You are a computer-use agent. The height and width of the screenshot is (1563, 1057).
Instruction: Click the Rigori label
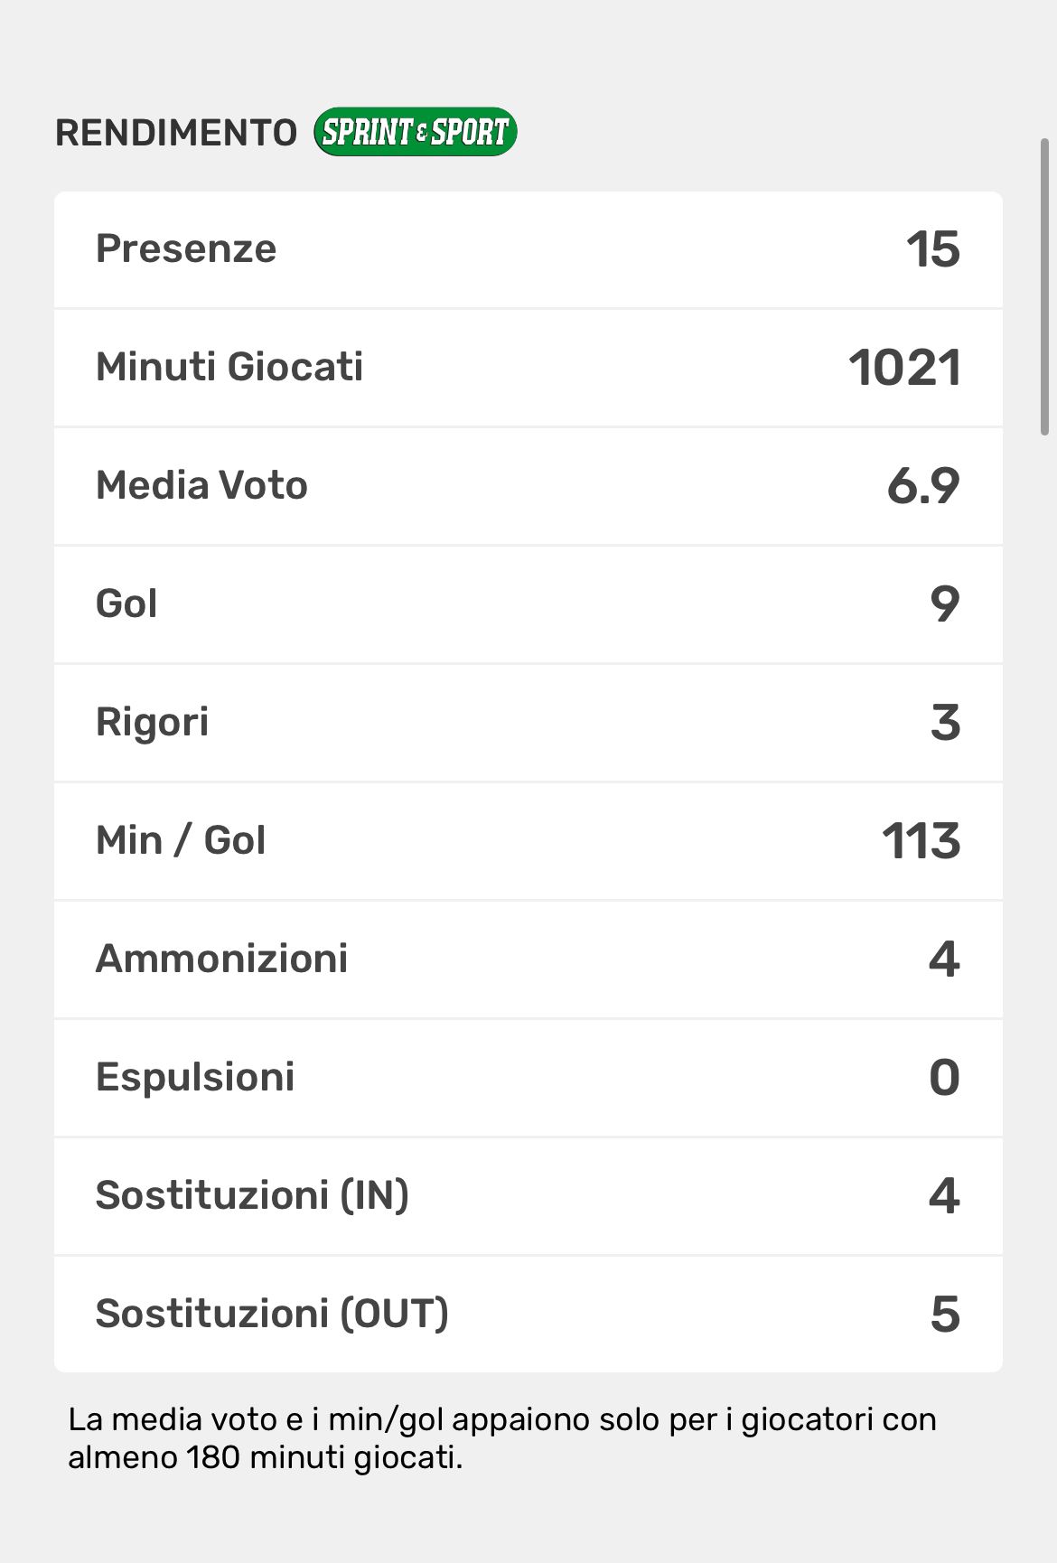[x=153, y=722]
